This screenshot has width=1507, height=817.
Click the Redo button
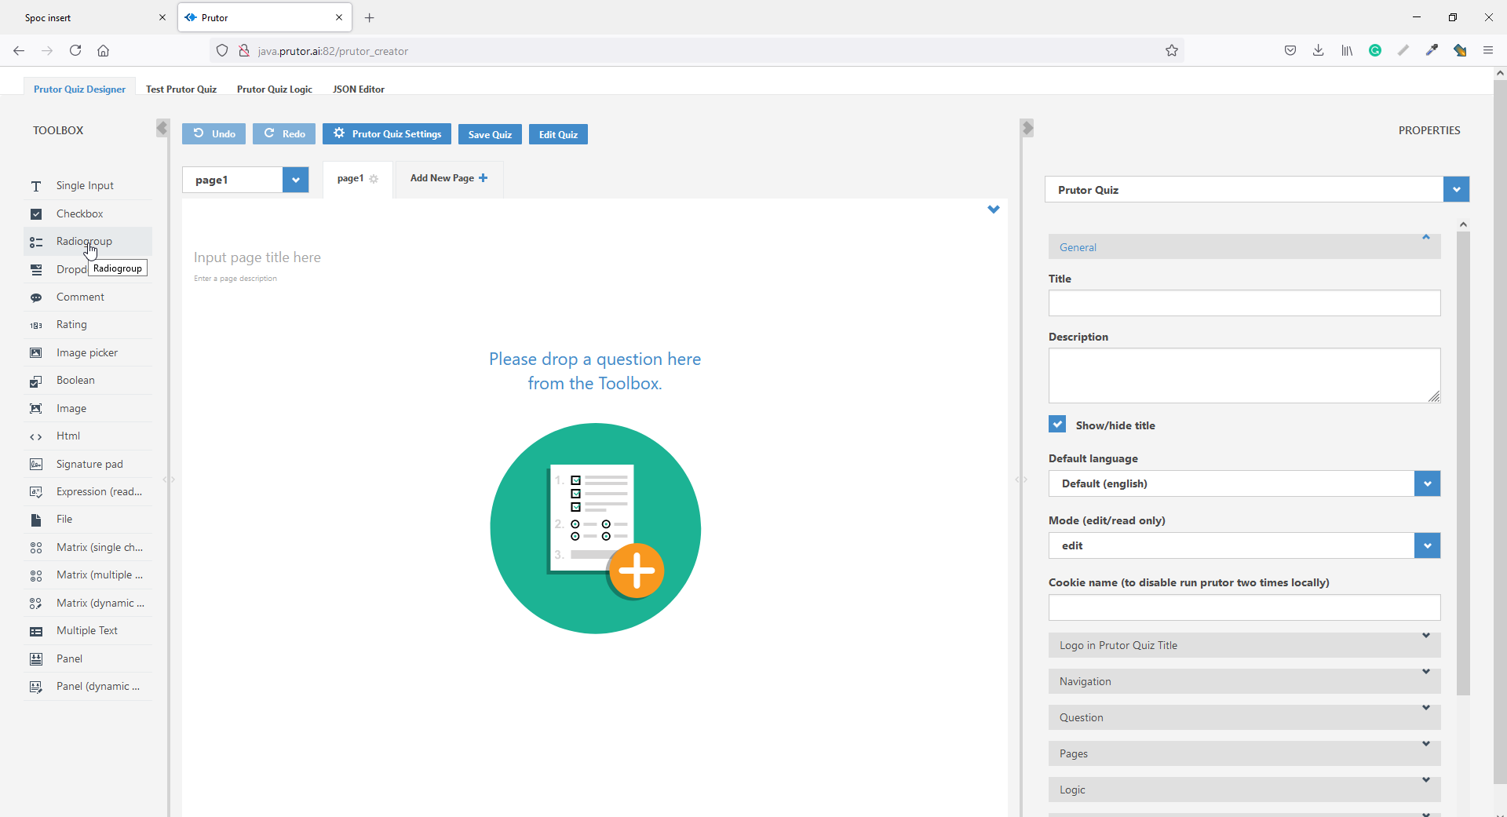(x=284, y=134)
